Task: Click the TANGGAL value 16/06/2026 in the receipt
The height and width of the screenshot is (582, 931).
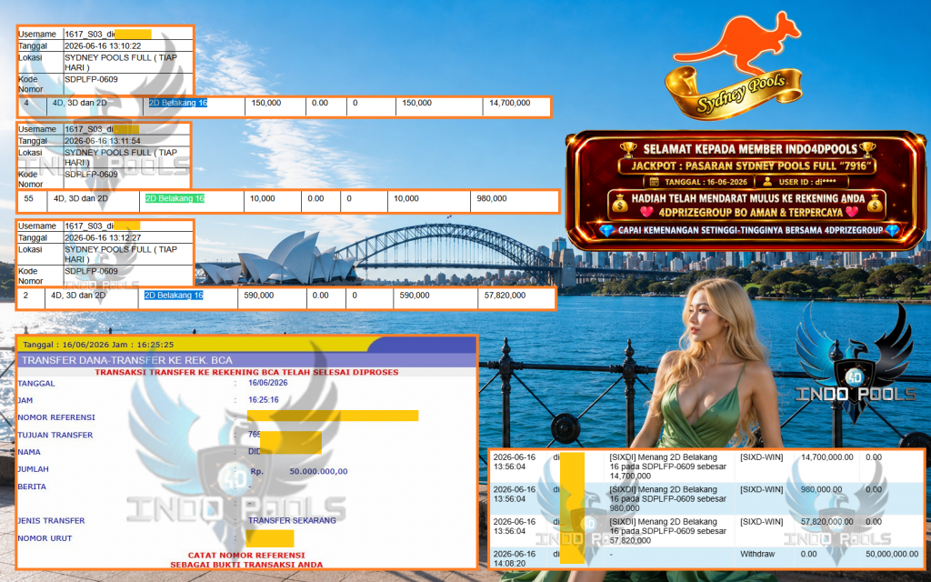Action: (268, 383)
